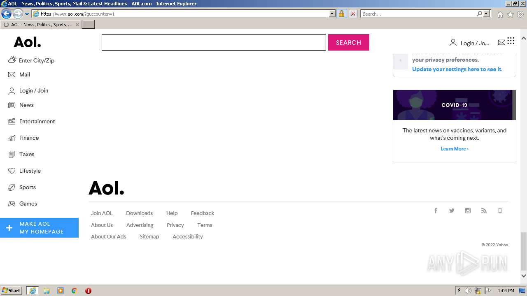Open the About Our Ads footer link
Screen dimensions: 527x296
108,236
